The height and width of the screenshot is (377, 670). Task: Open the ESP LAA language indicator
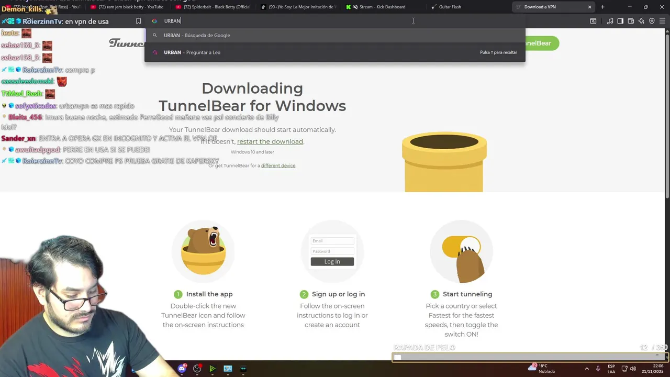tap(611, 369)
